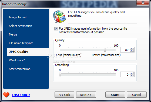Open File name template step
The height and width of the screenshot is (102, 151).
pos(21,43)
